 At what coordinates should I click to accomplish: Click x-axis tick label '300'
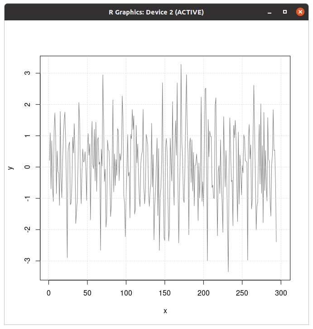pos(281,293)
